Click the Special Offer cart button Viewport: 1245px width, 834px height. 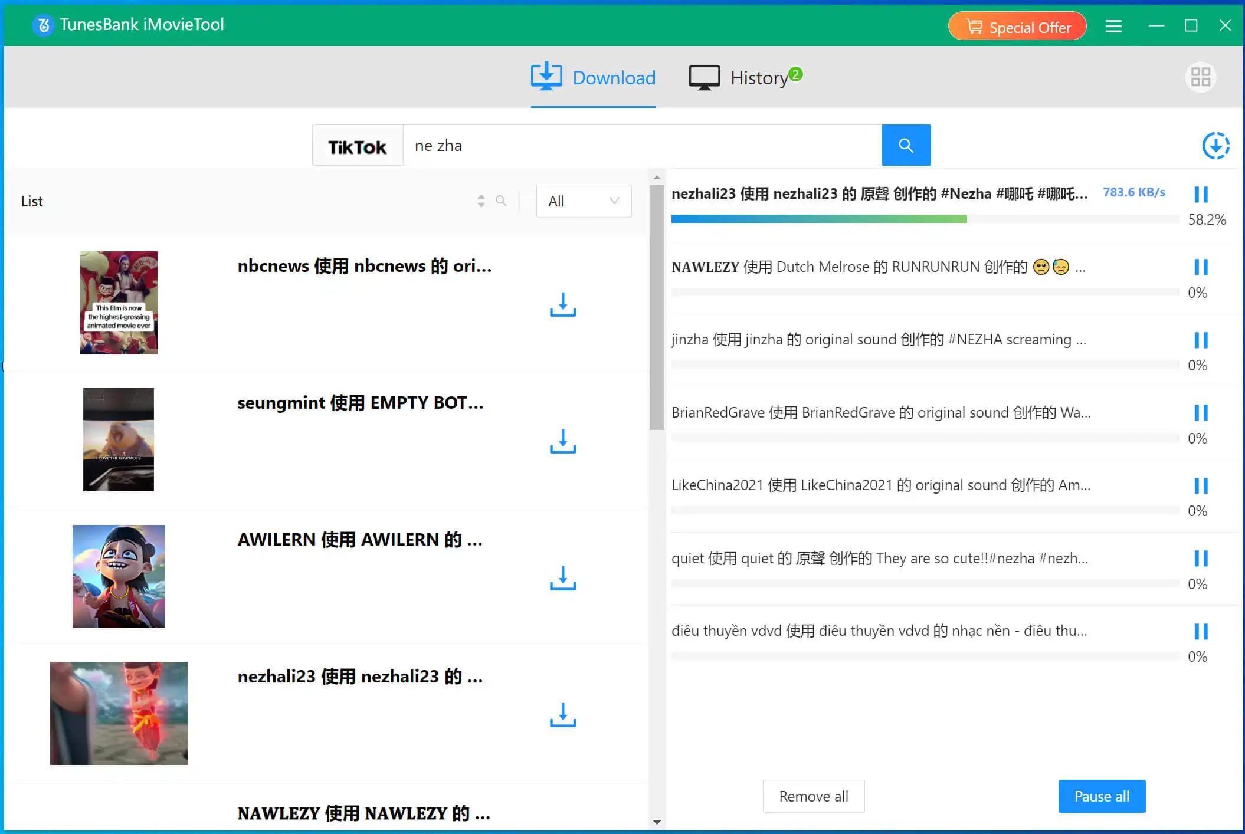(1017, 27)
